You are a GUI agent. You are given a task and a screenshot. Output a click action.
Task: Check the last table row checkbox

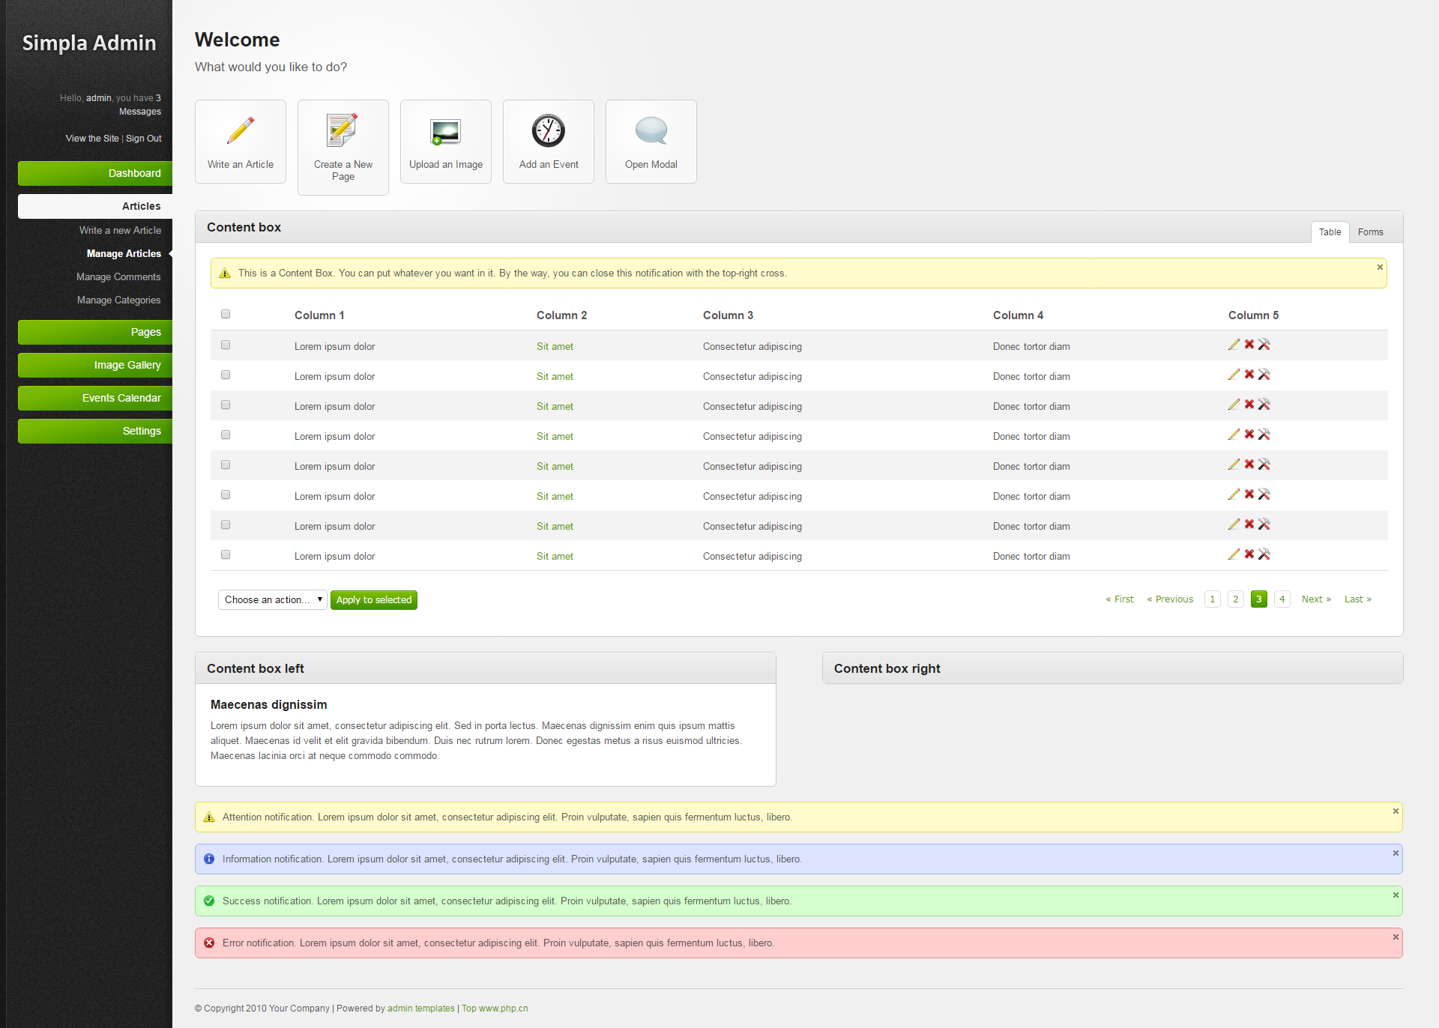[226, 555]
